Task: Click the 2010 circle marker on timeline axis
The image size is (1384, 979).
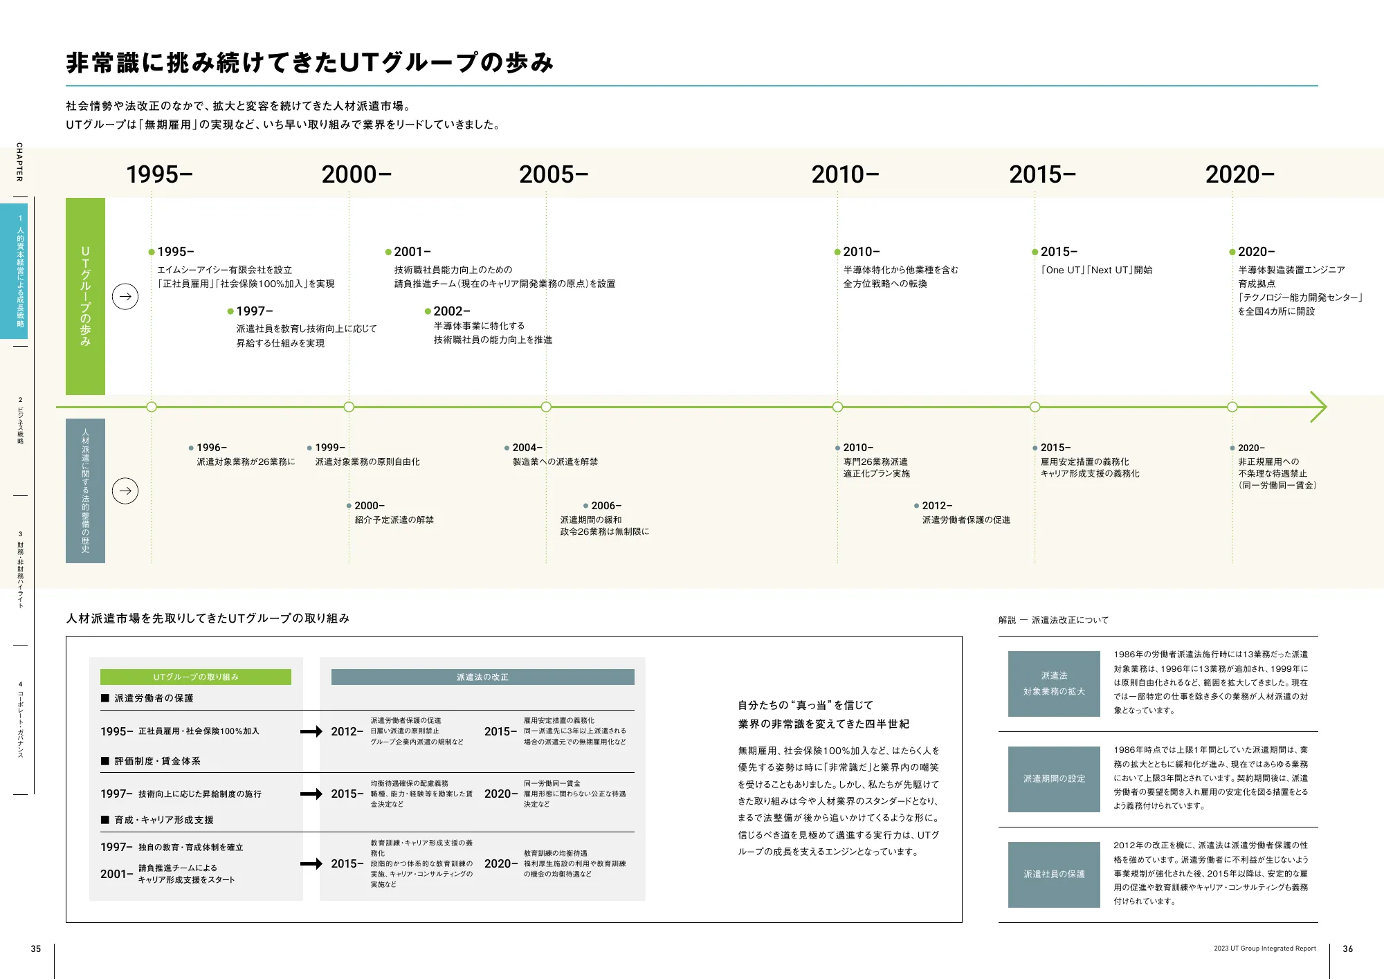Action: [x=837, y=407]
